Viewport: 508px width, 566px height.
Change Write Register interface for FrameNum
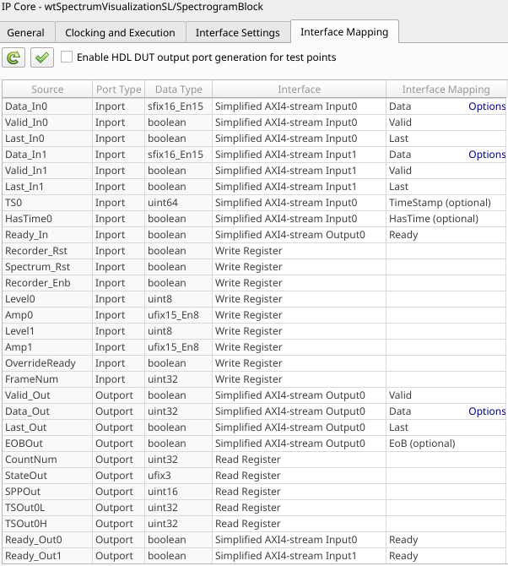pos(299,379)
